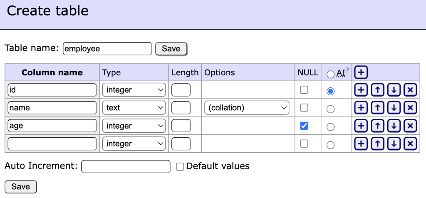Move the age column up
The width and height of the screenshot is (426, 198).
click(377, 126)
